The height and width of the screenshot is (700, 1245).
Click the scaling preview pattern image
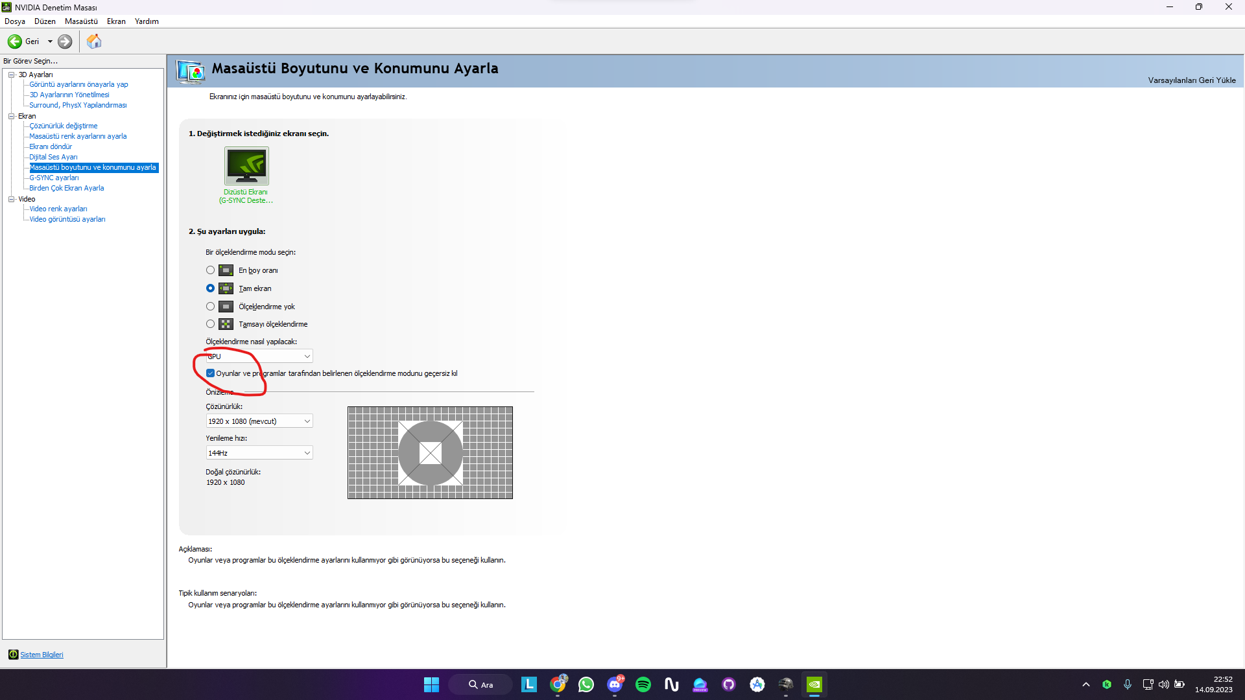pyautogui.click(x=430, y=452)
